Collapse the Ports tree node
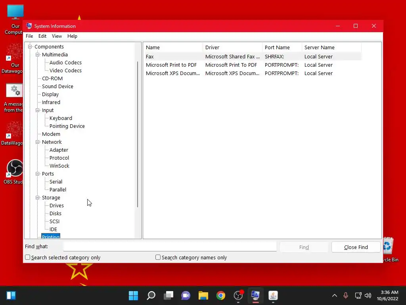Image resolution: width=406 pixels, height=305 pixels. coord(38,174)
